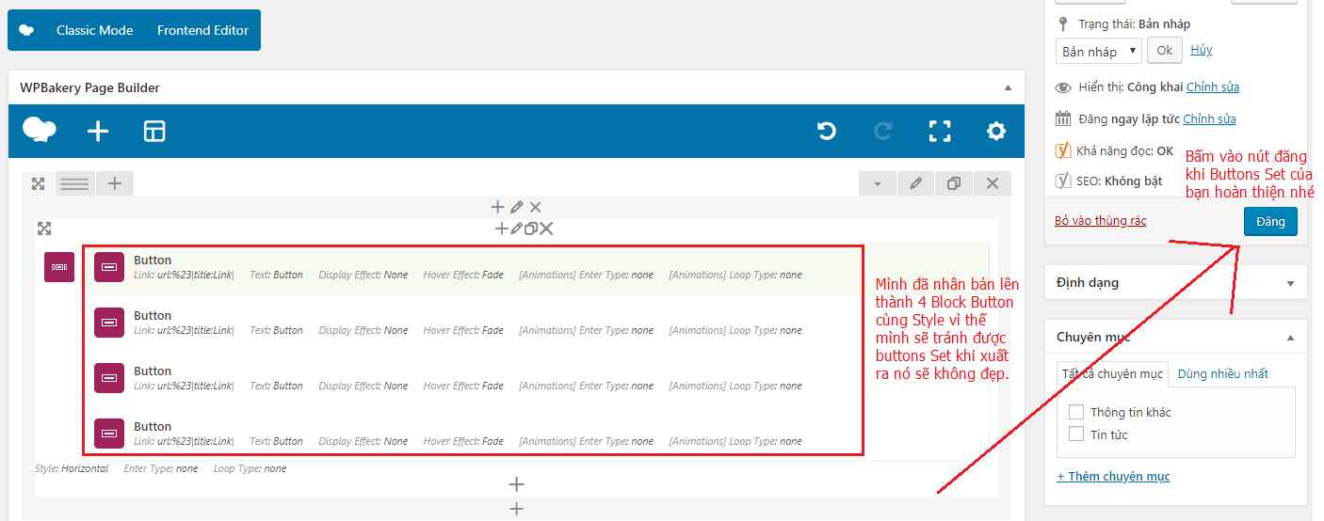This screenshot has width=1324, height=521.
Task: Delete the row with the X icon
Action: point(993,183)
